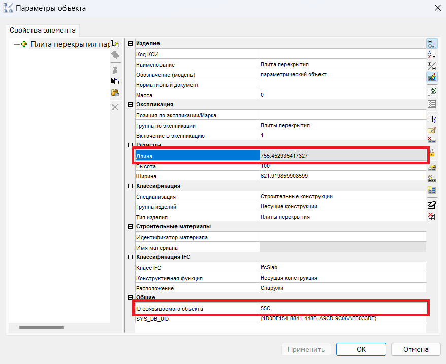Click the Отмена button

416,349
